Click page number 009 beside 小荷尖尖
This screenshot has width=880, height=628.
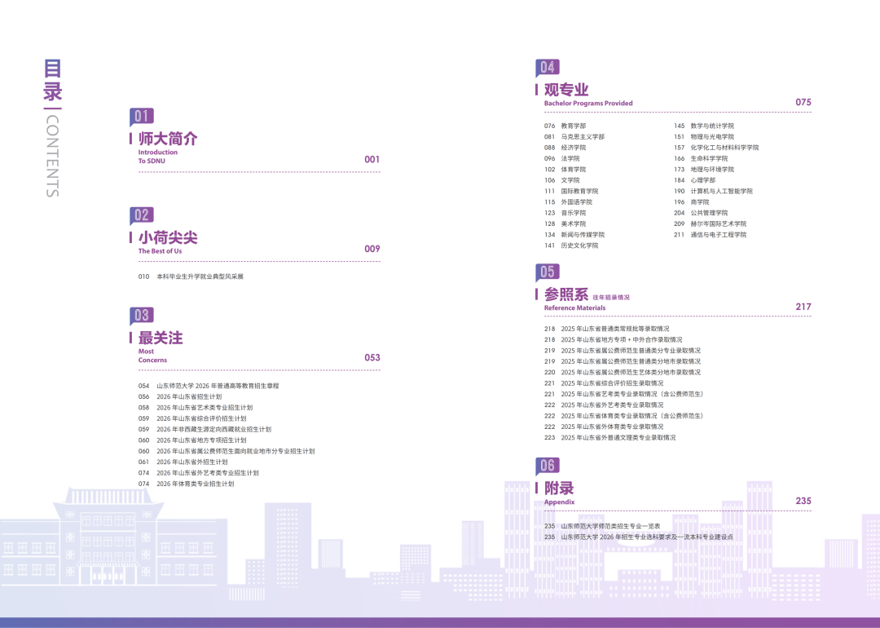[372, 249]
